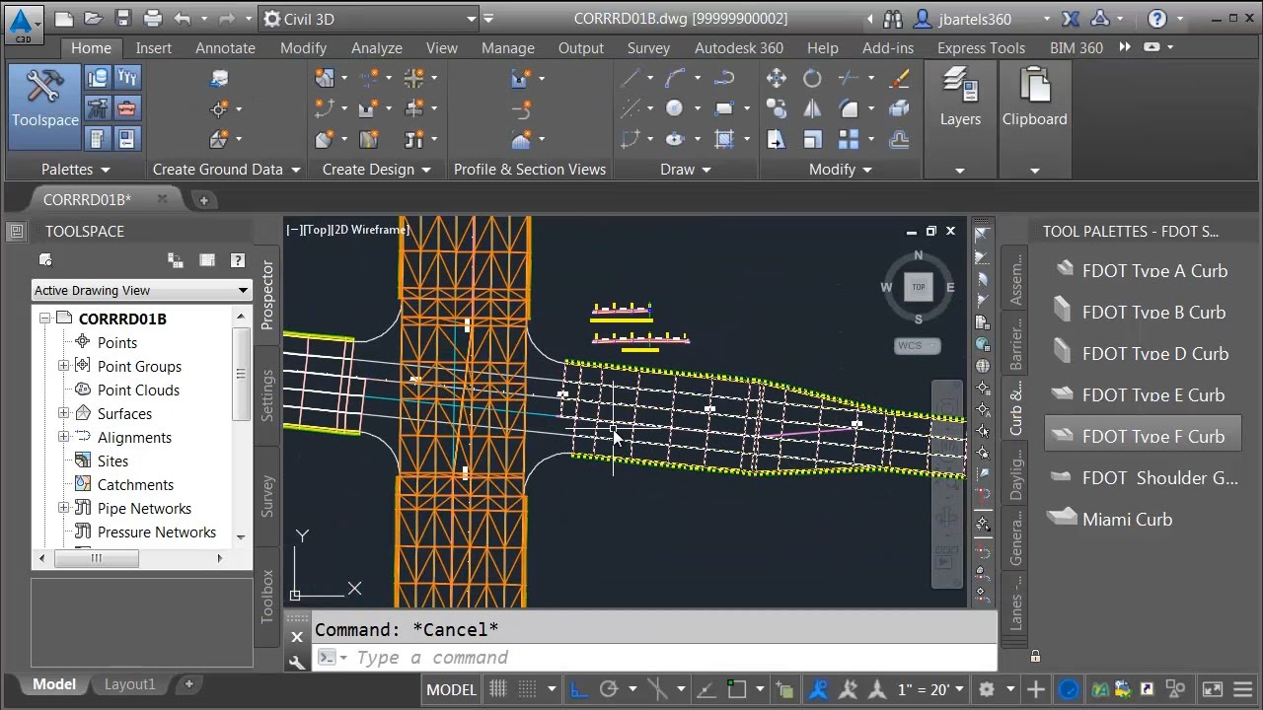Click the viewport [Top] view control label
Image resolution: width=1263 pixels, height=710 pixels.
coord(315,230)
